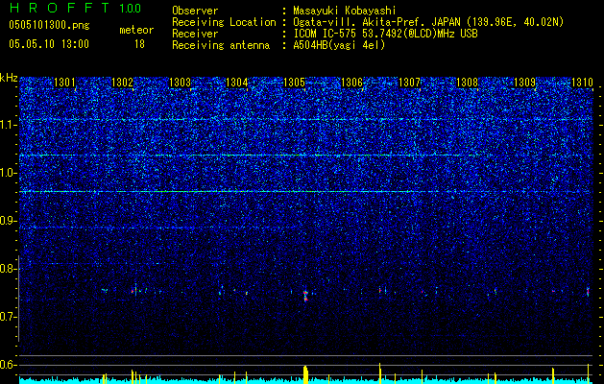
Task: Click the 1303 time marker
Action: pos(180,82)
